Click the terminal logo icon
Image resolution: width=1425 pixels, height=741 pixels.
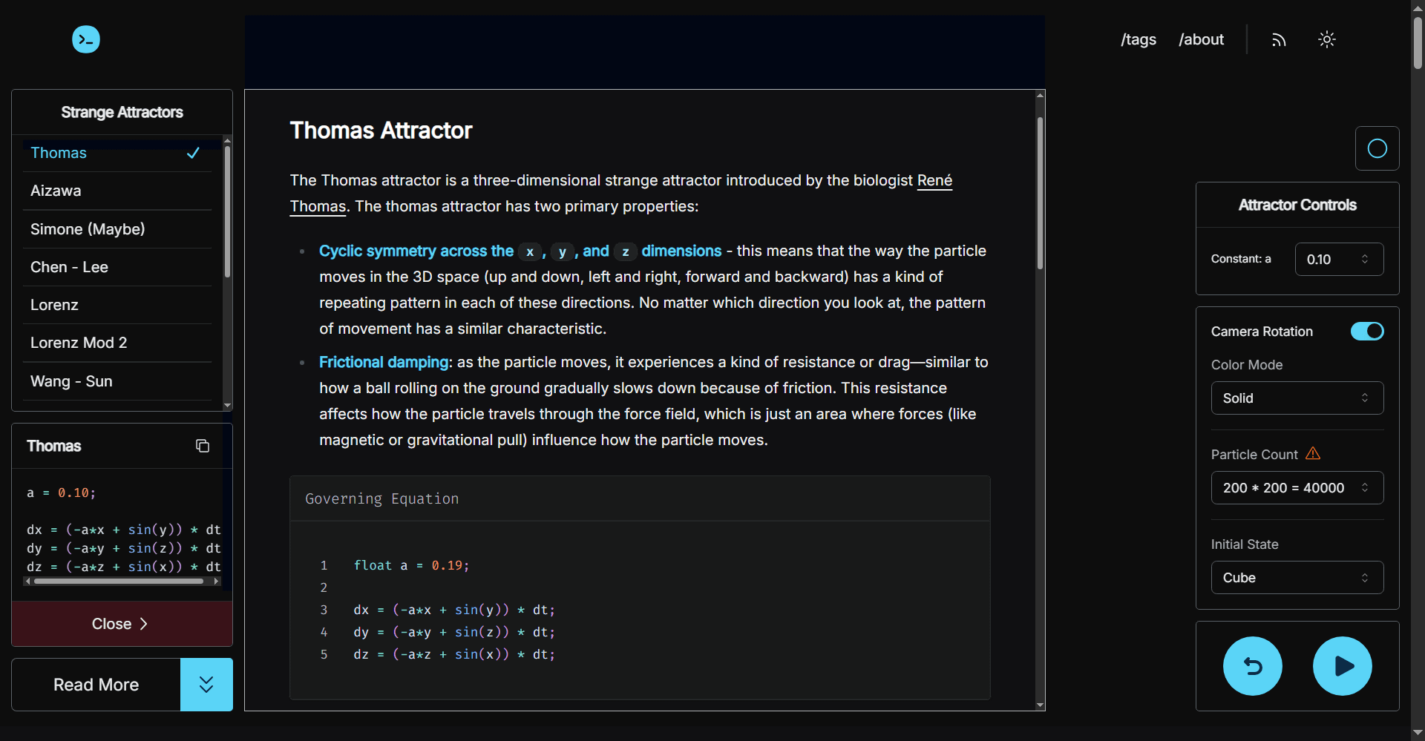click(86, 39)
